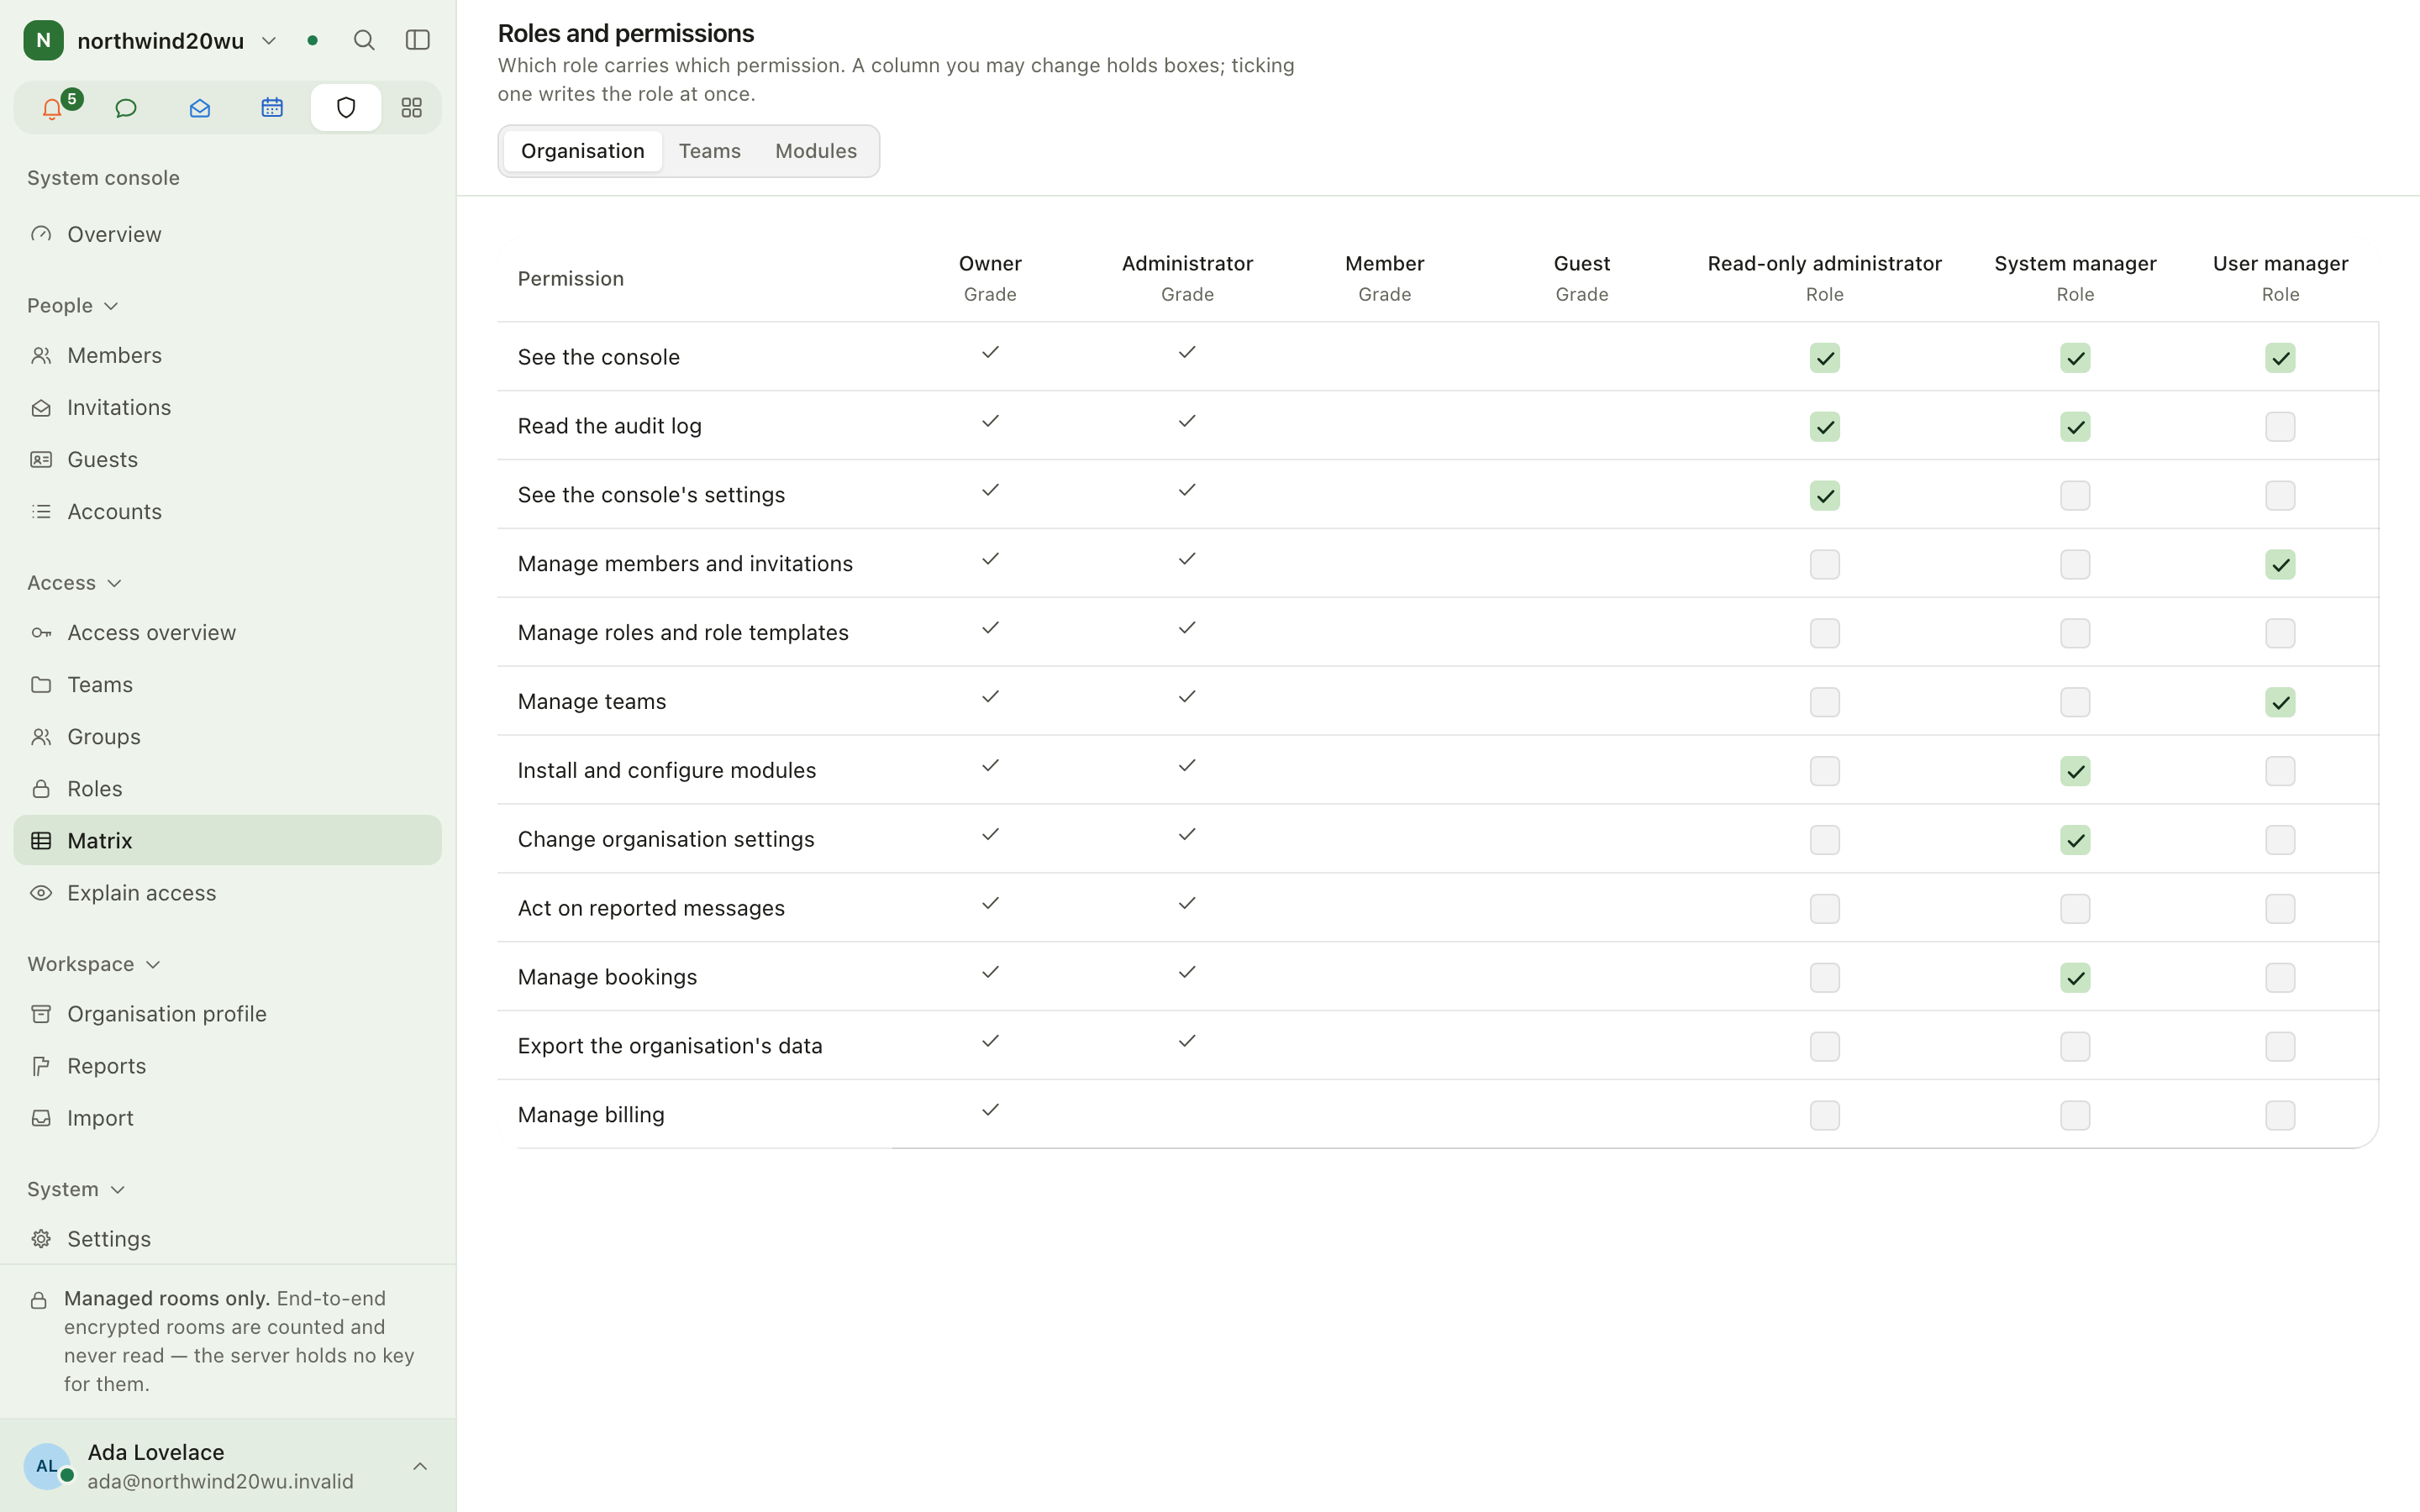Open the calendar icon
The image size is (2420, 1512).
pyautogui.click(x=272, y=108)
